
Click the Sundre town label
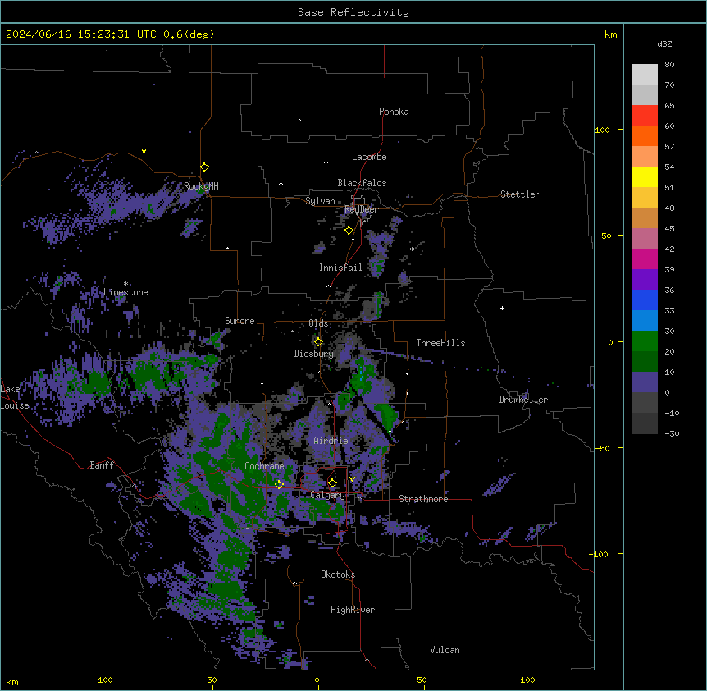click(x=239, y=321)
